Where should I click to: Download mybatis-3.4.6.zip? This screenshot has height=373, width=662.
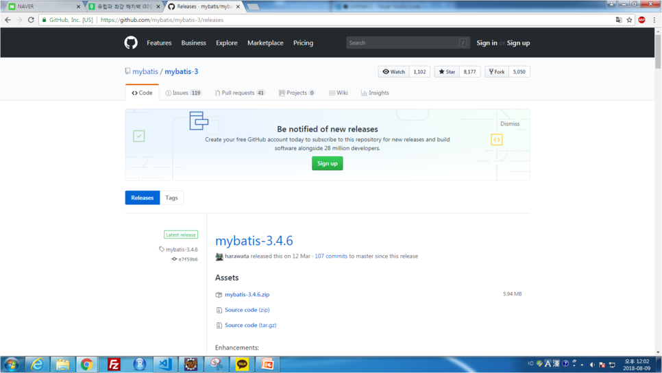click(247, 294)
